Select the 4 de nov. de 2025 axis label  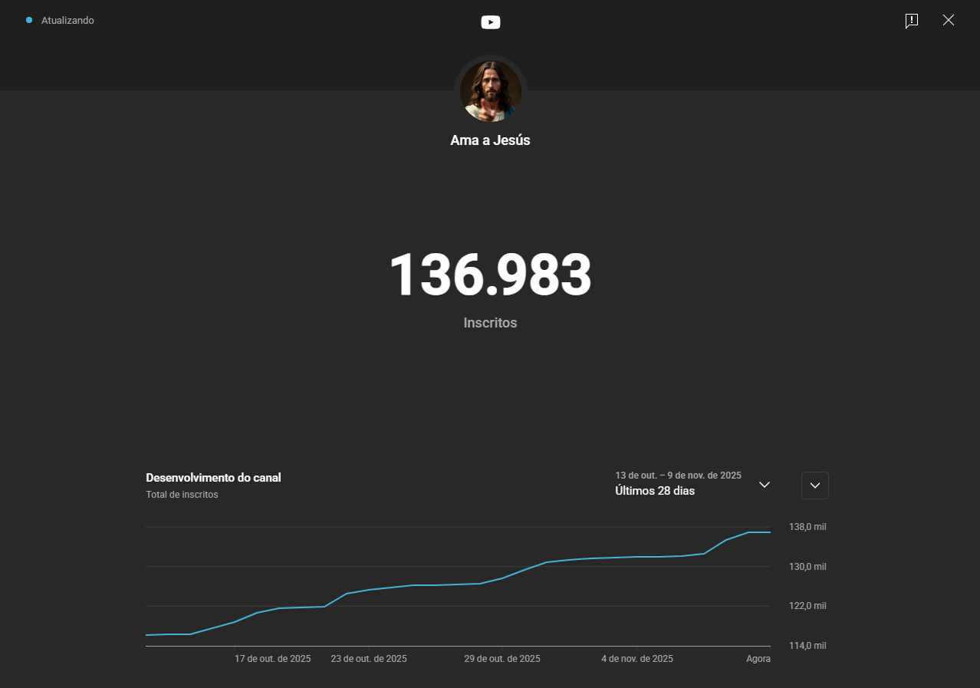636,659
